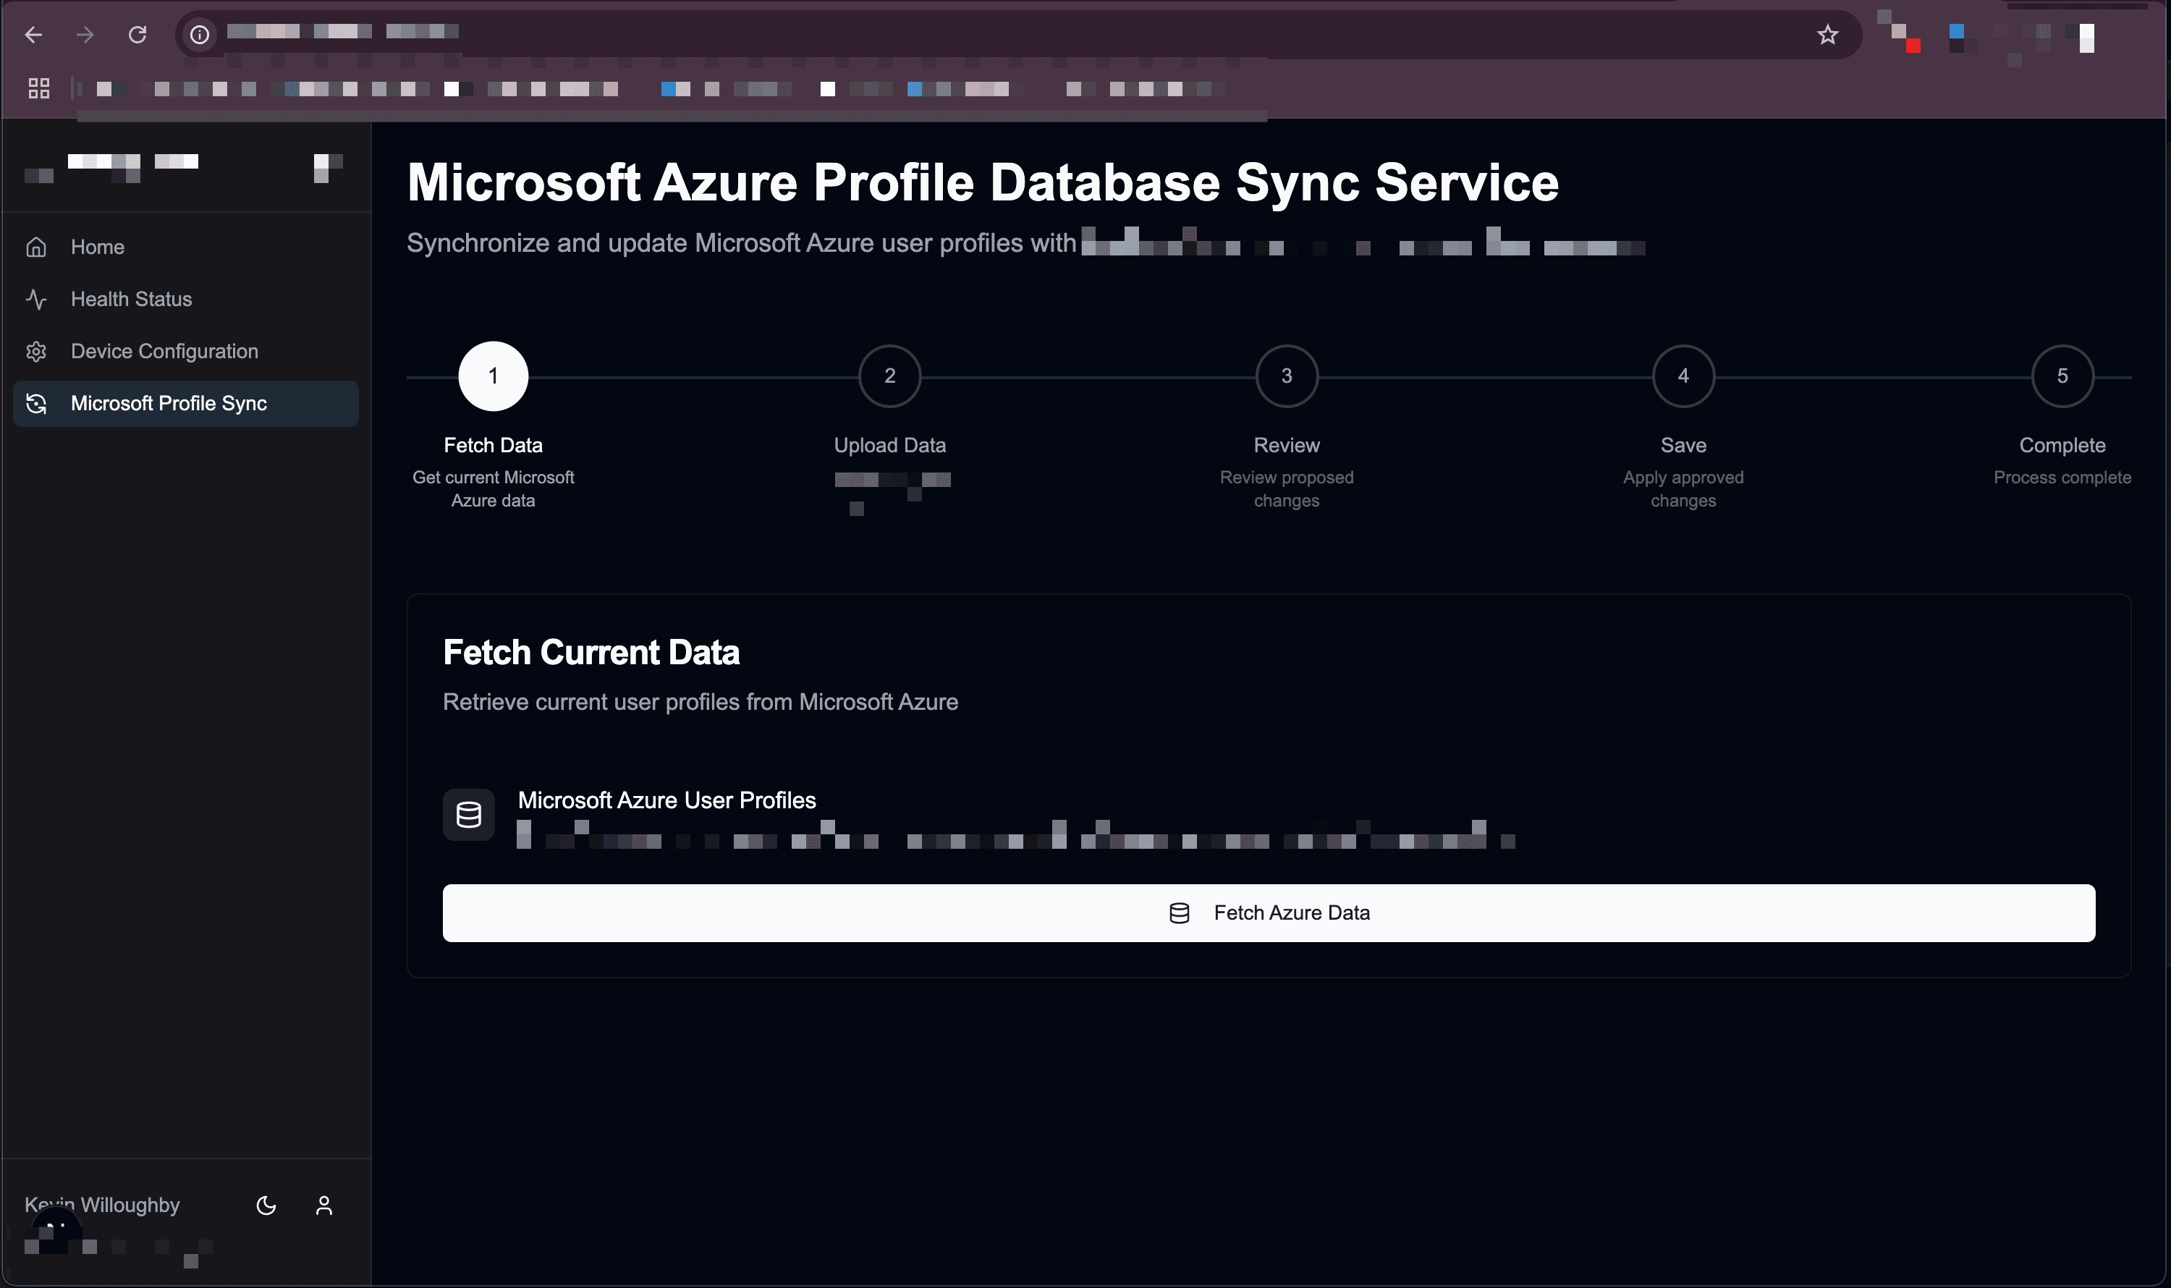Open user account via person icon

pyautogui.click(x=323, y=1206)
